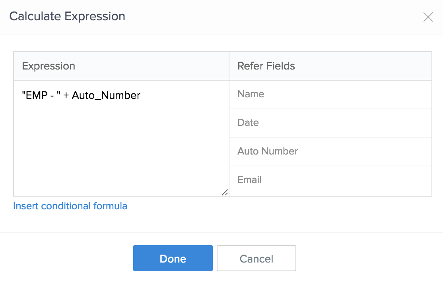Click the "EMP - " string in the expression
The width and height of the screenshot is (443, 282).
(41, 96)
